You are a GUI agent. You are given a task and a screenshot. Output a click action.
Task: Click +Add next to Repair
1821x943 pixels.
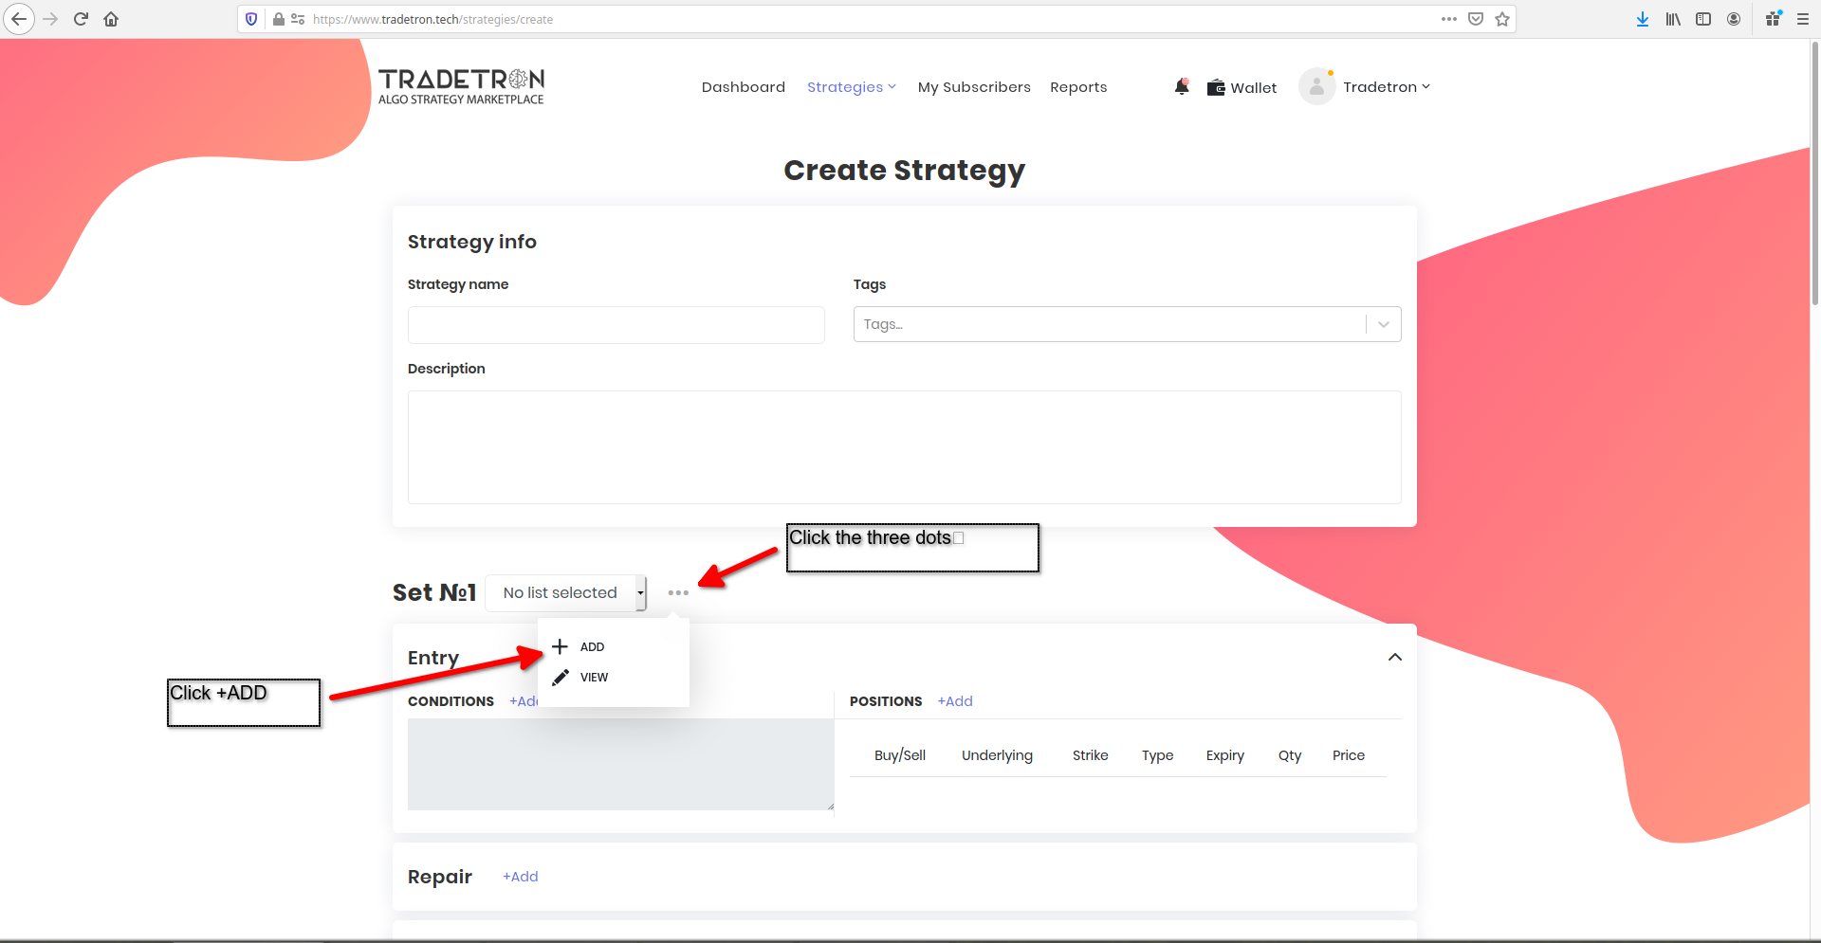click(520, 877)
